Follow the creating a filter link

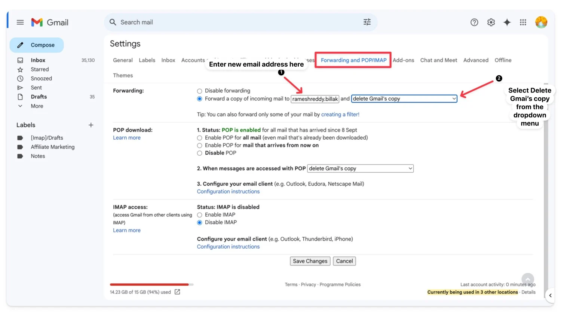click(x=340, y=115)
